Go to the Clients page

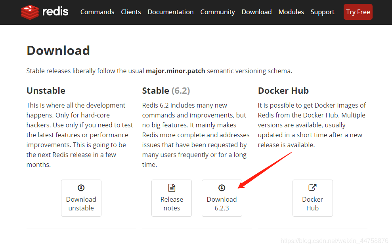tap(131, 12)
